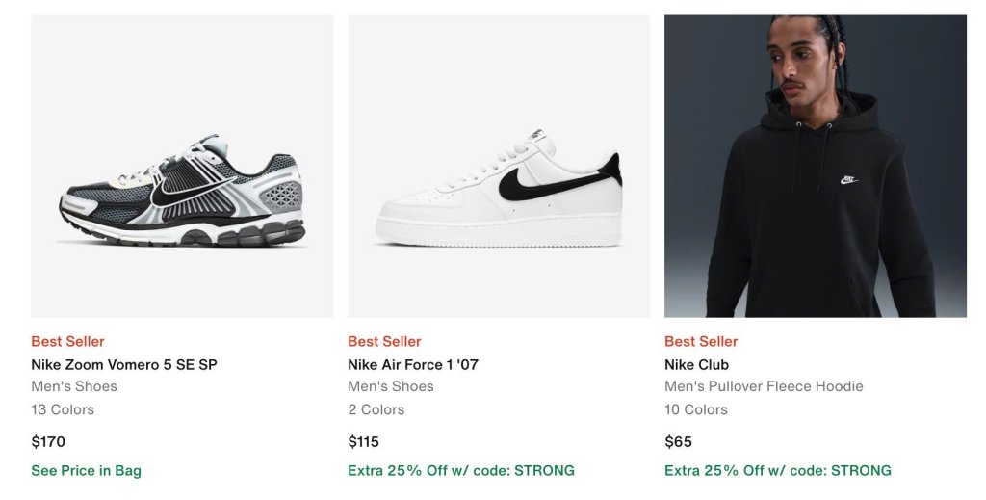
Task: Click the Nike Zoom Vomero 5 SE SP title
Action: (124, 364)
